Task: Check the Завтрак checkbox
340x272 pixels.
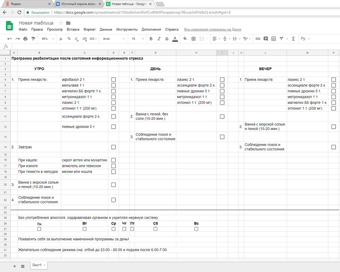Action: pos(113,147)
